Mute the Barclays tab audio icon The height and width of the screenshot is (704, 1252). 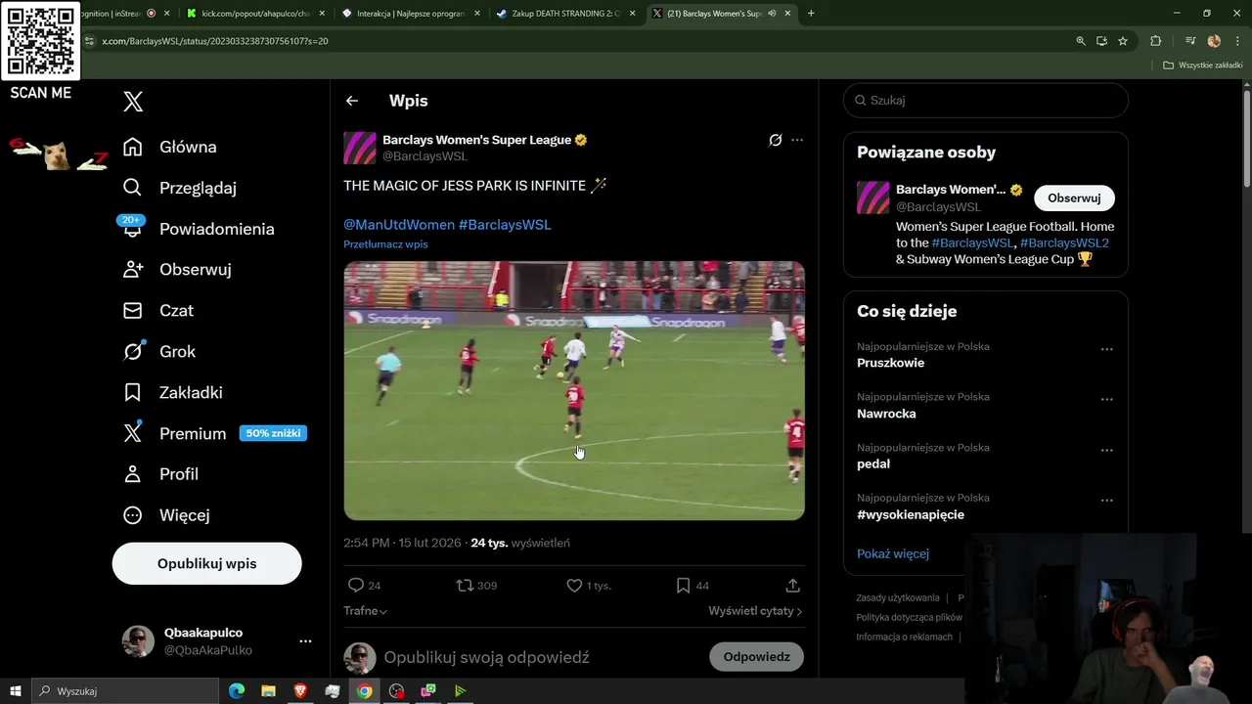coord(772,14)
